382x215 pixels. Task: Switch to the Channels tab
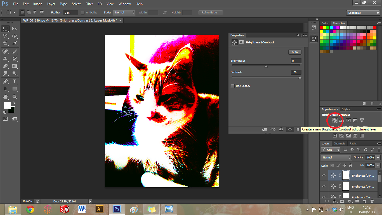click(339, 144)
